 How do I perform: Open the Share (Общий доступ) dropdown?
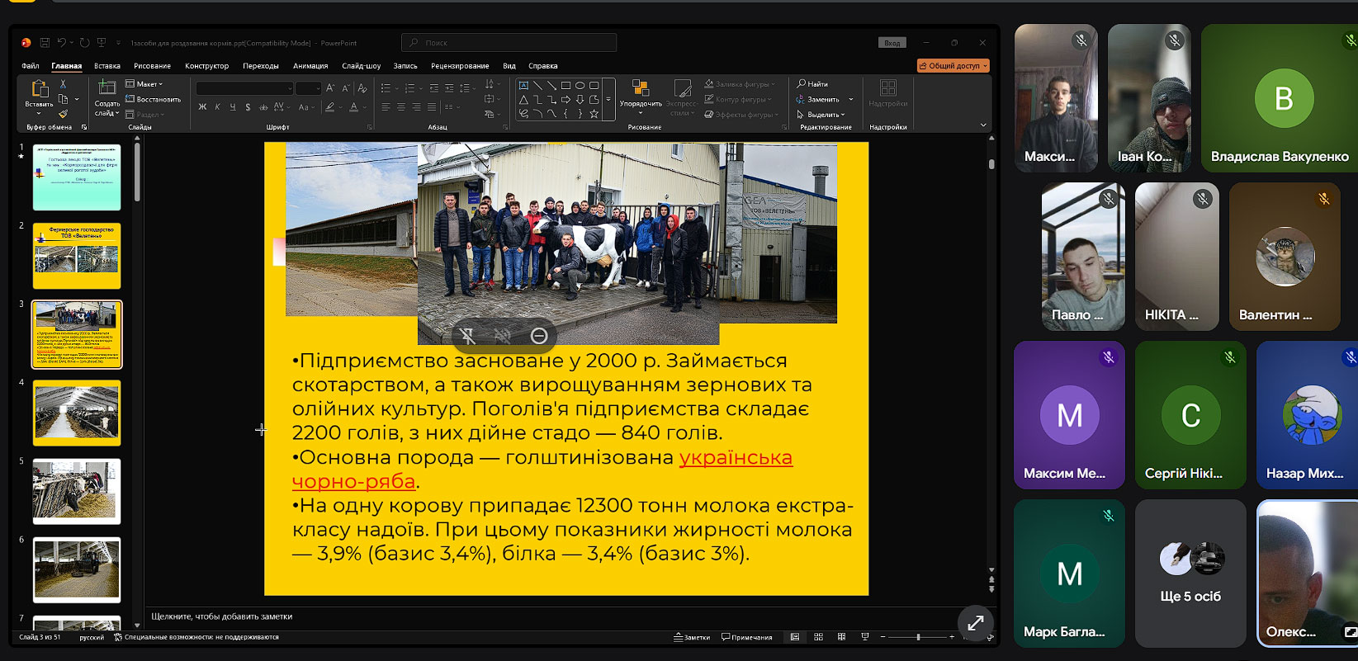[x=953, y=66]
